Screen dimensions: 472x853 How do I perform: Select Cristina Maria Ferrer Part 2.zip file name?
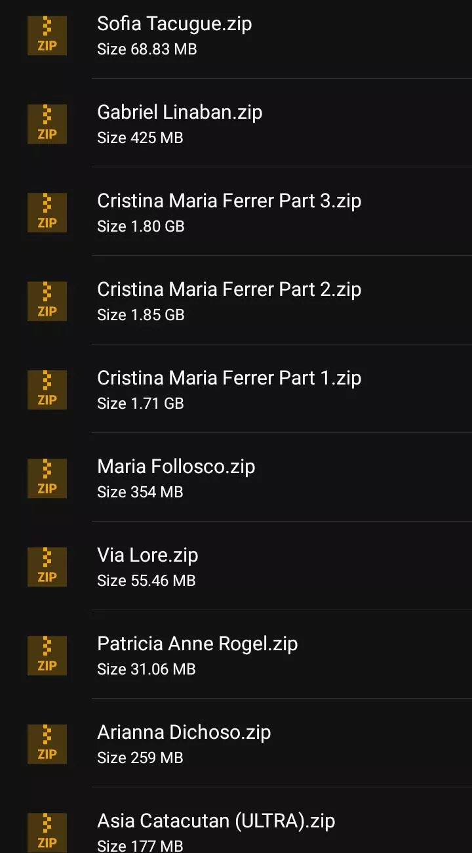[229, 289]
